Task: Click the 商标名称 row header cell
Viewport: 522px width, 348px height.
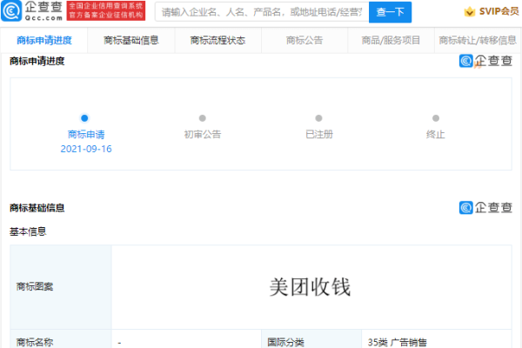Action: [x=61, y=339]
